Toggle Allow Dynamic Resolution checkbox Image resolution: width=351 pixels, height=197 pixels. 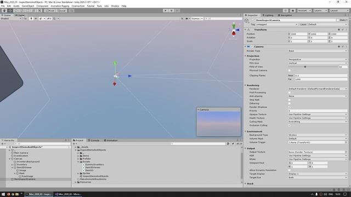(x=289, y=170)
